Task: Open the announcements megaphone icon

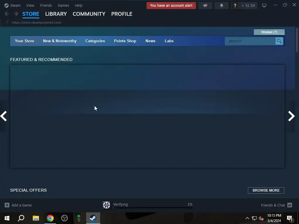Action: pos(205,6)
